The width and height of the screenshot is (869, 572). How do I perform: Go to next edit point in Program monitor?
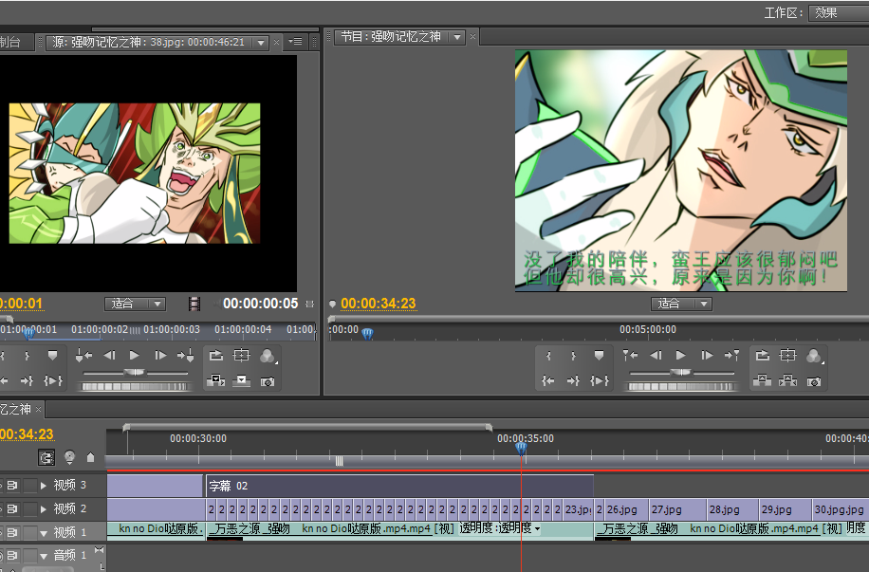click(732, 356)
